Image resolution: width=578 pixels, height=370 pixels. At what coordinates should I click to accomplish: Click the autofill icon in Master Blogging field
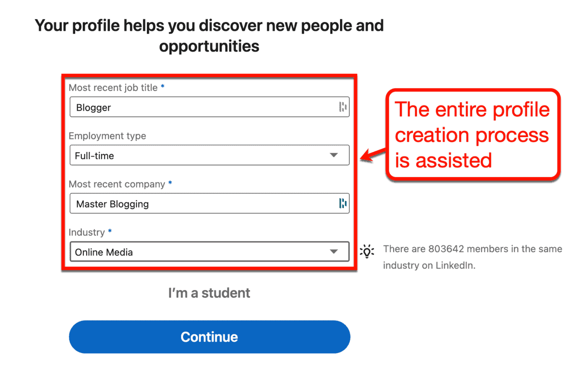point(343,203)
